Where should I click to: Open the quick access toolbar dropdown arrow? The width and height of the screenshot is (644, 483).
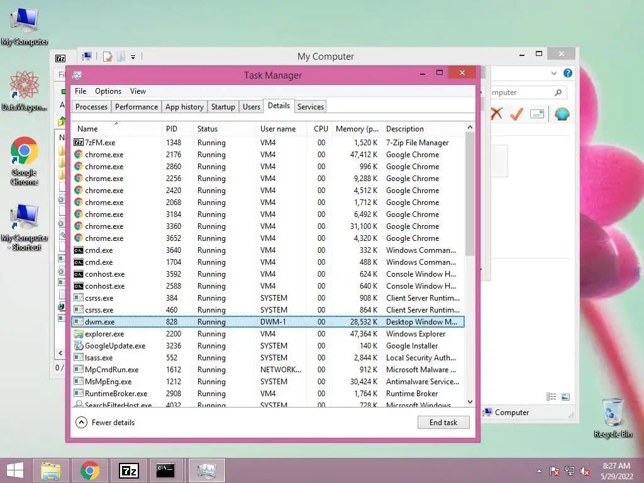point(133,57)
